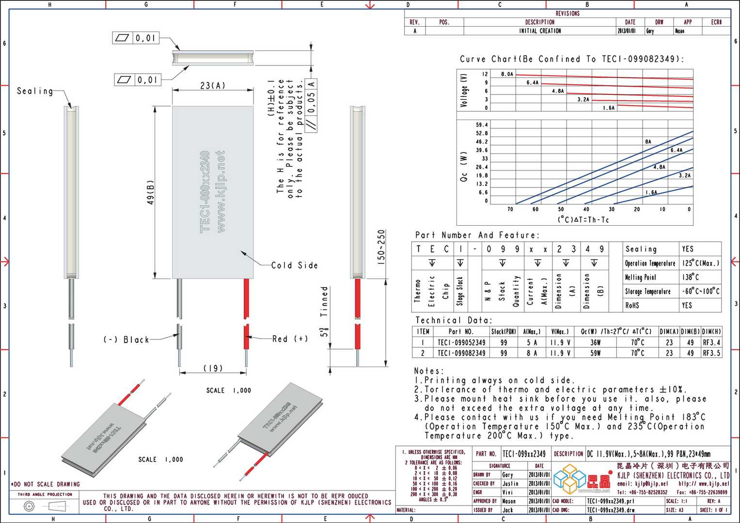740x523 pixels.
Task: Select note 1 'Printing always on cold side.'
Action: (x=494, y=381)
